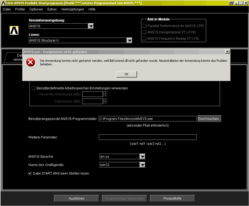Click the Add-In-Module group label

tap(159, 19)
